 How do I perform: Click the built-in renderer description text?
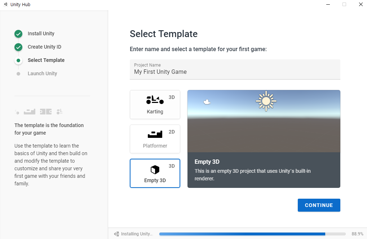click(x=253, y=175)
